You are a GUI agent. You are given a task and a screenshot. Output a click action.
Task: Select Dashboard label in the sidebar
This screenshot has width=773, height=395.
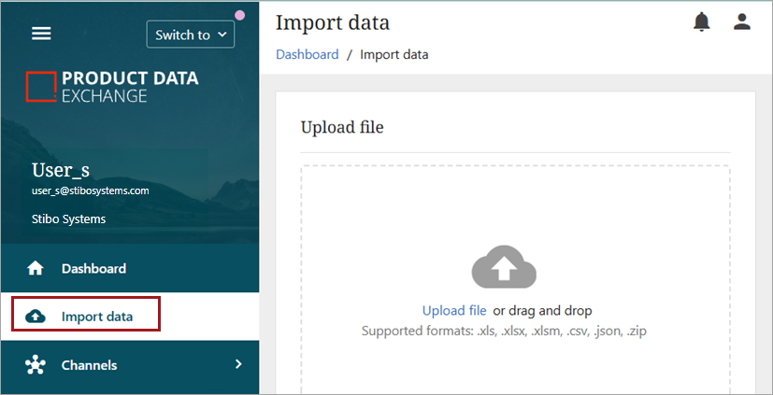tap(93, 269)
